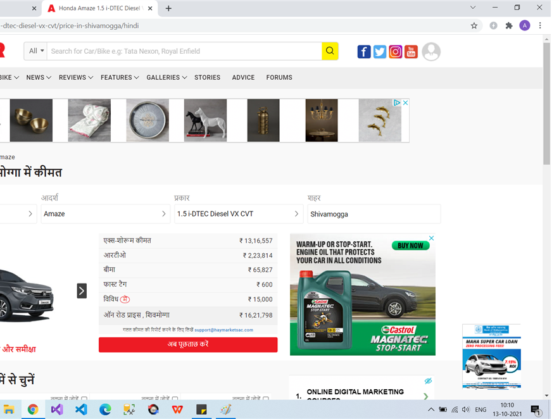Click inside the Car/Bike search box
Screen dimensions: 559x419
(184, 51)
